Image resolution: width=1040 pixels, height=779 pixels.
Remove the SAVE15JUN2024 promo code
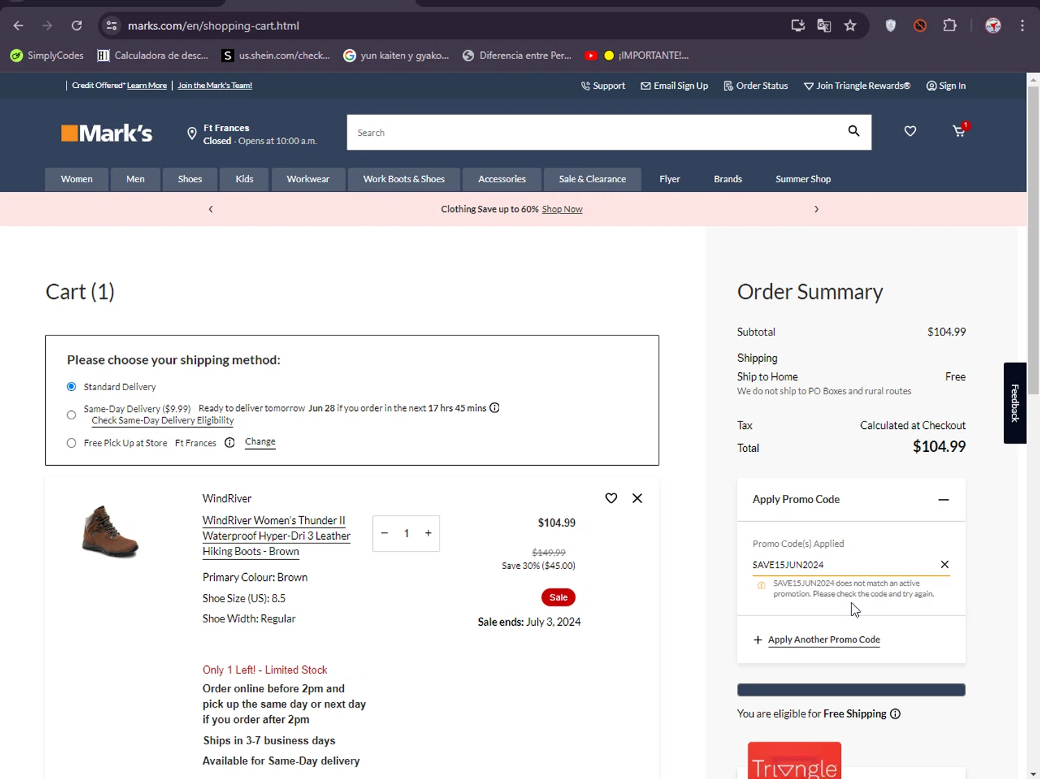944,565
